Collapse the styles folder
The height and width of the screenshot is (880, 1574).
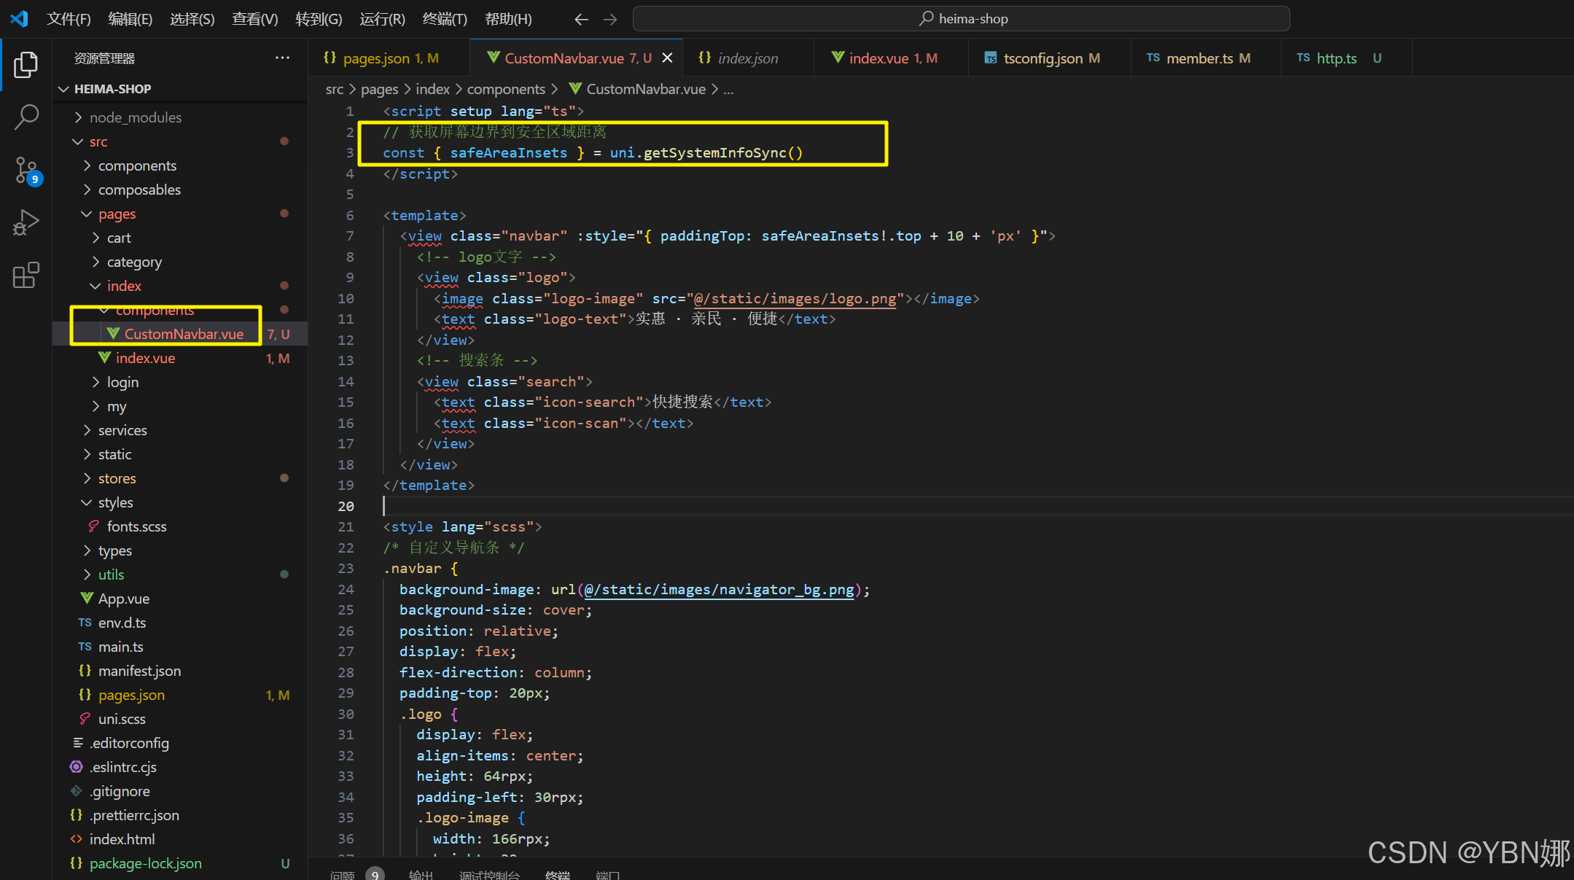115,502
